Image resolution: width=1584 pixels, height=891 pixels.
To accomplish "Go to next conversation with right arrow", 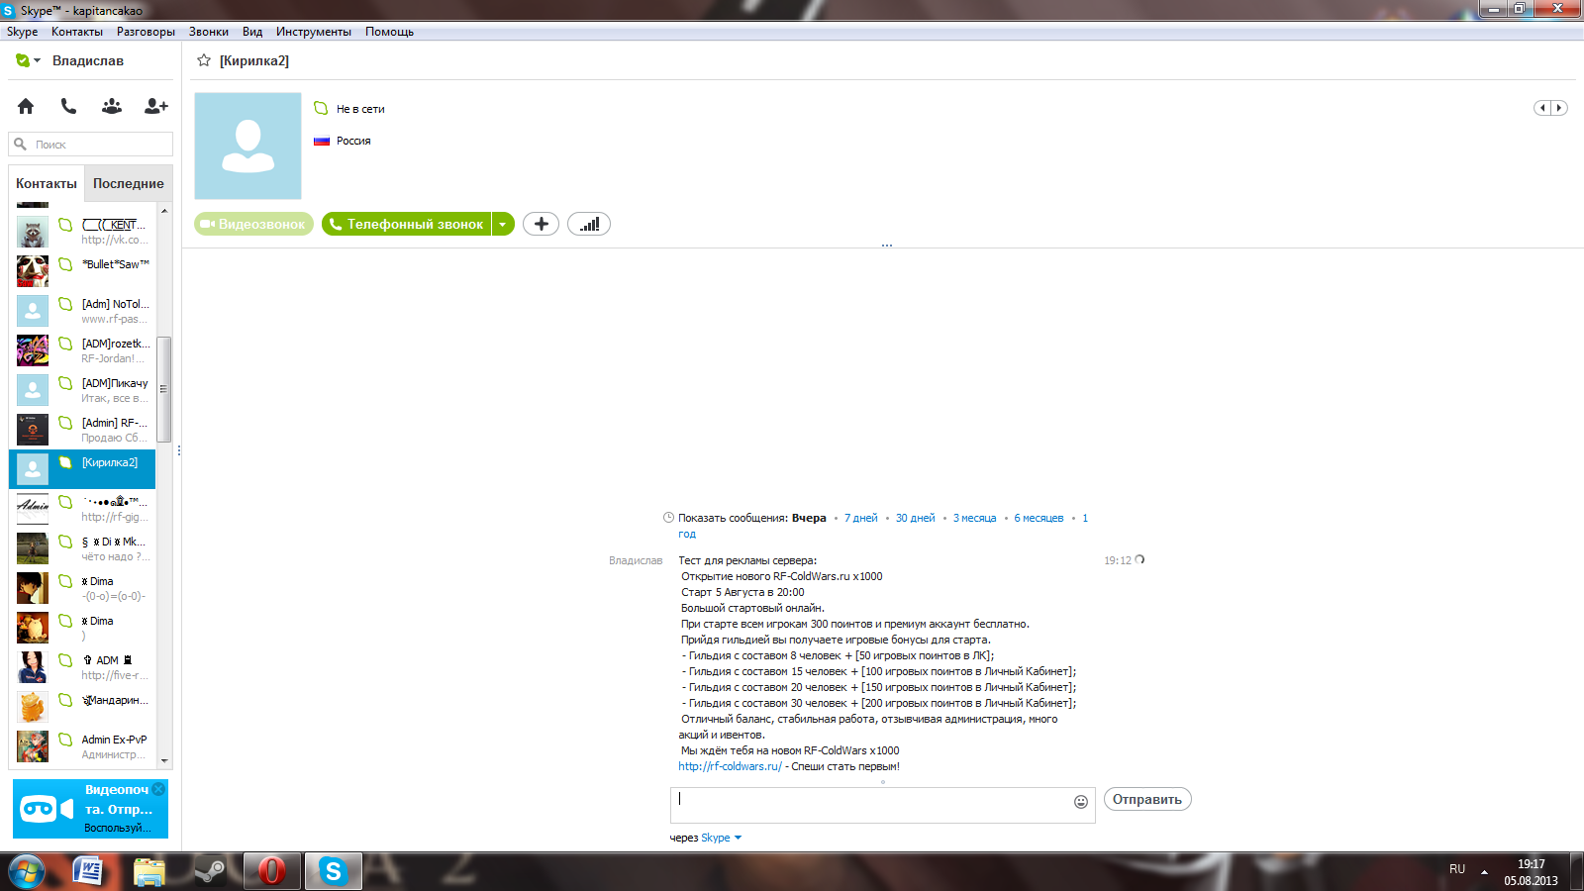I will (x=1559, y=108).
